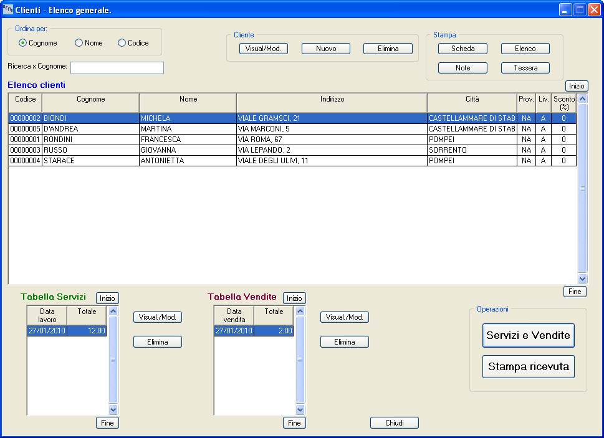The width and height of the screenshot is (604, 438).
Task: Select the STARACE client row
Action: coord(292,161)
